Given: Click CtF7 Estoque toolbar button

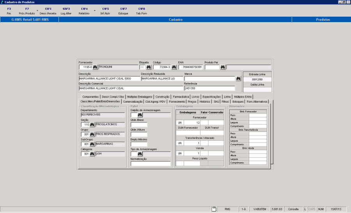Looking at the screenshot, I should pos(123,11).
